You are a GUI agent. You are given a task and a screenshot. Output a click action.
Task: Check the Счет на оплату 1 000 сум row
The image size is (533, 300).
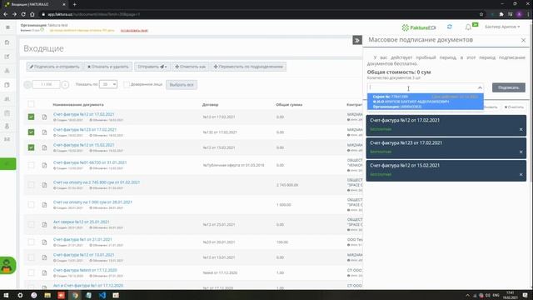pyautogui.click(x=31, y=205)
